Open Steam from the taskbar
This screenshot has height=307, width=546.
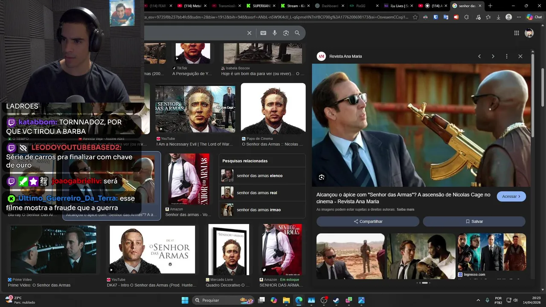[x=336, y=300]
